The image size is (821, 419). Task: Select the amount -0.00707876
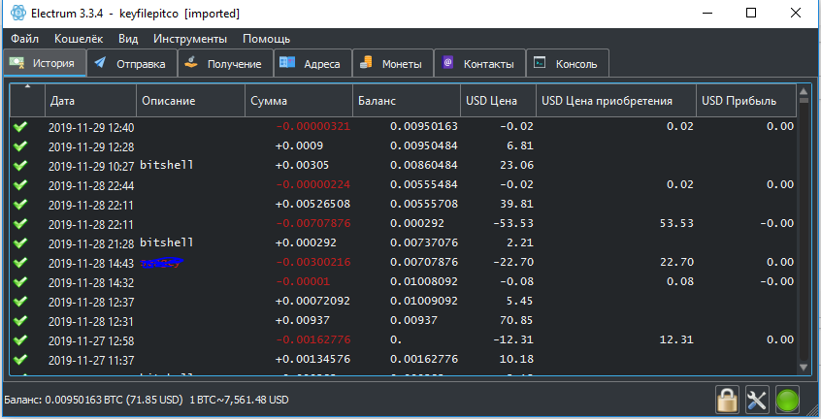(313, 223)
